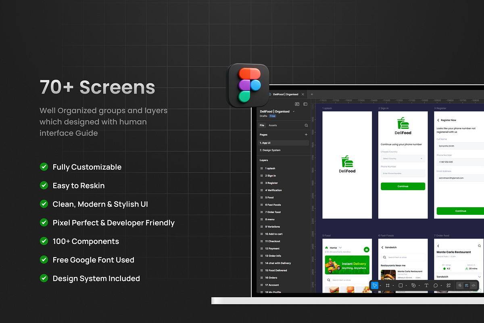This screenshot has width=484, height=323.
Task: Click the Instant Delivery banner
Action: pos(347,265)
